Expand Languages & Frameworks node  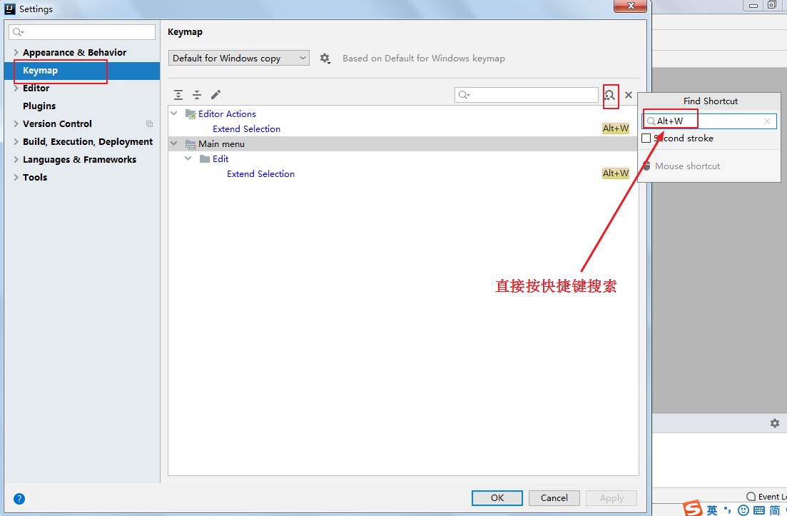pos(16,160)
